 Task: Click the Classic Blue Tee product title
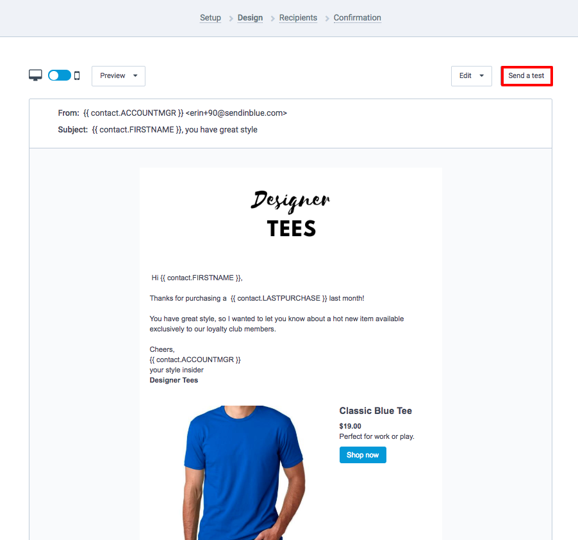point(376,411)
